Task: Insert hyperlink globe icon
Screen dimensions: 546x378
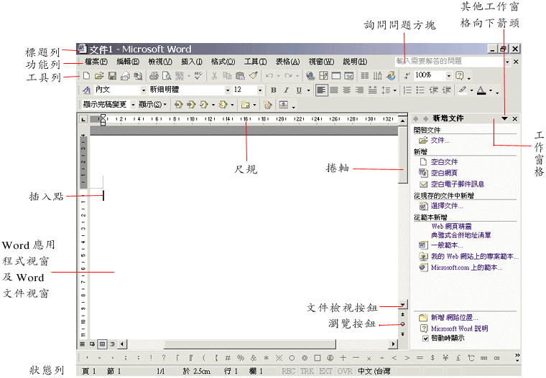Action: tap(310, 75)
